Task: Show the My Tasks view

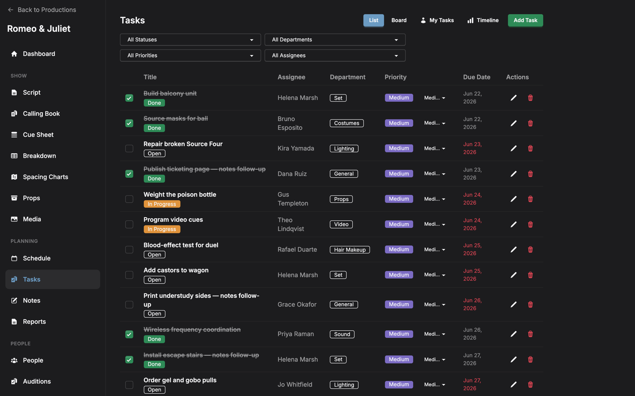Action: point(437,20)
